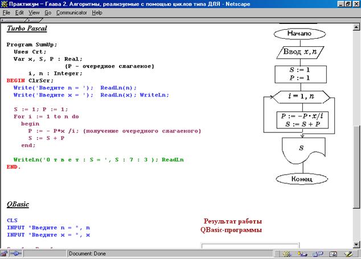Click the QBasic result box at page bottom

[x=249, y=246]
